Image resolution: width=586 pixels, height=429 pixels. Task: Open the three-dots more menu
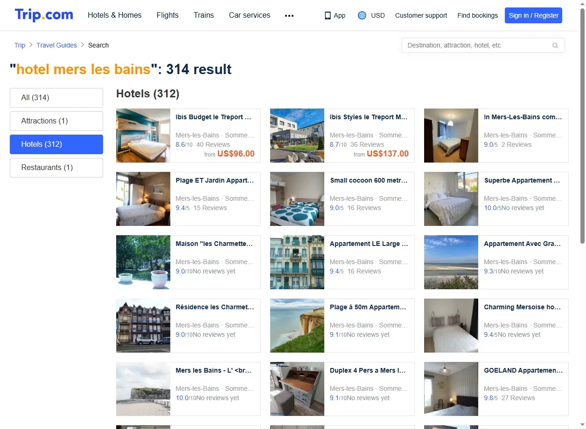289,15
